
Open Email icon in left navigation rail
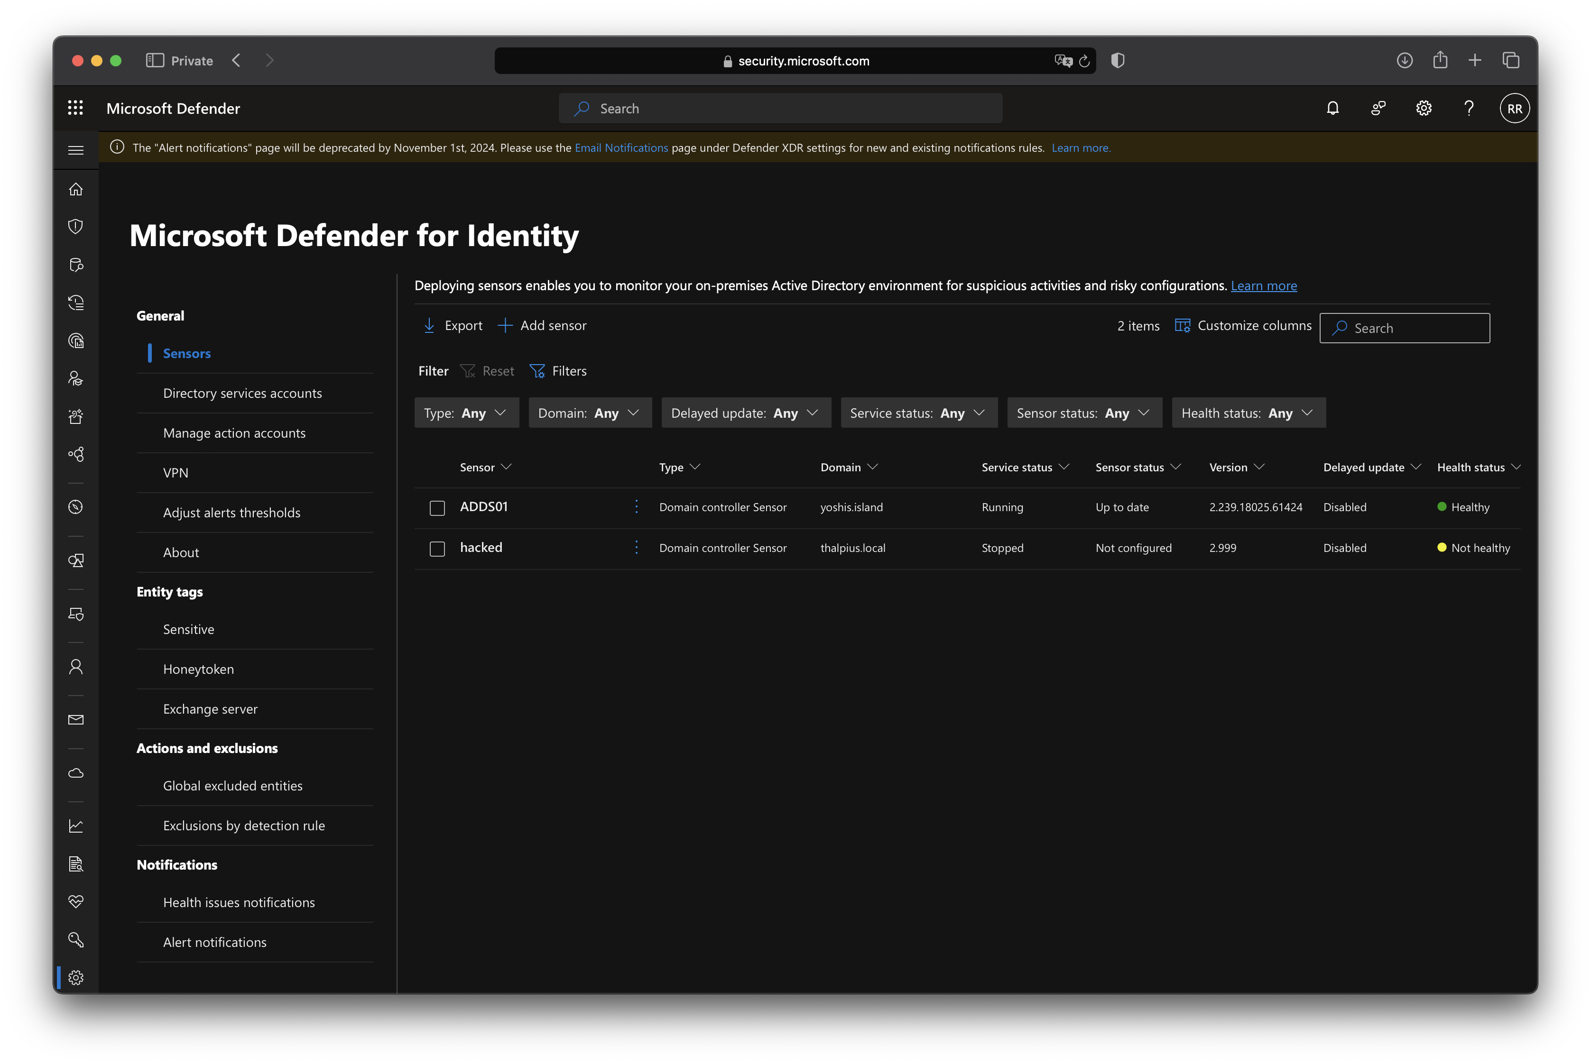[x=76, y=720]
